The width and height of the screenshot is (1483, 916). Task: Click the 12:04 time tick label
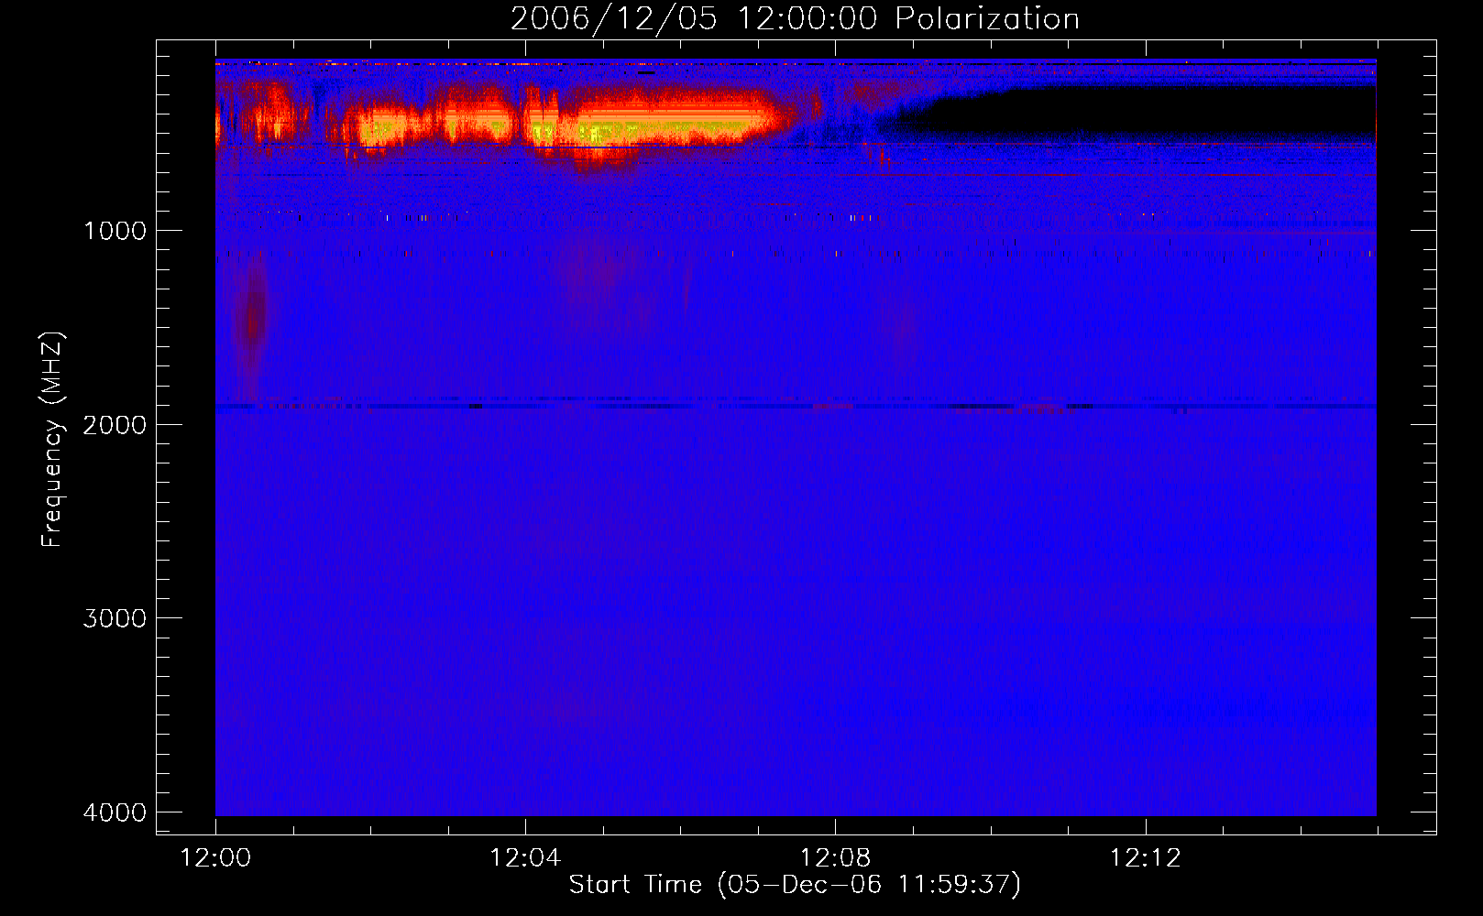point(525,858)
